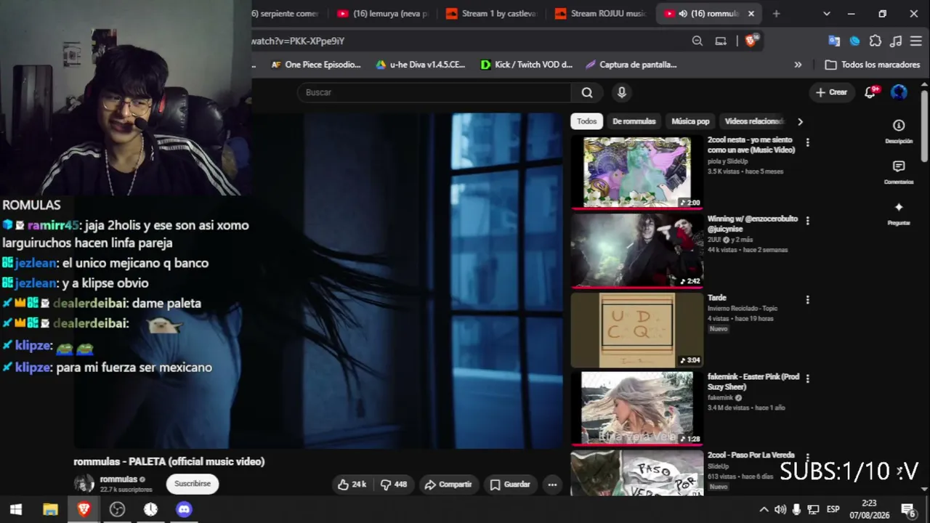Select the Todos filter chip
The height and width of the screenshot is (523, 930).
586,121
